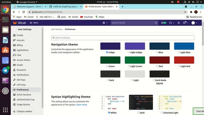Open Terminal from the Ubuntu dock
The width and height of the screenshot is (204, 115).
point(5,20)
